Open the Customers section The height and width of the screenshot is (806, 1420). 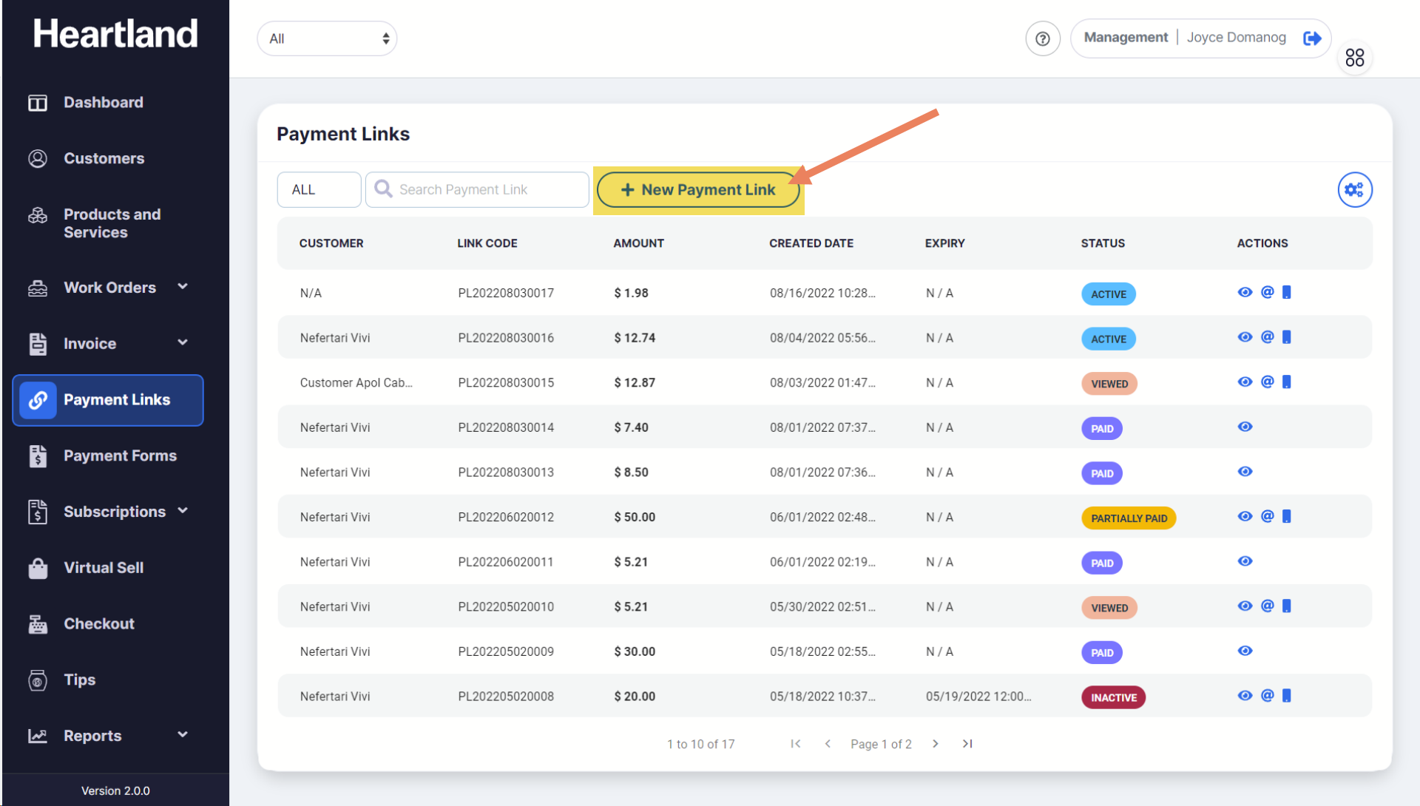point(104,158)
